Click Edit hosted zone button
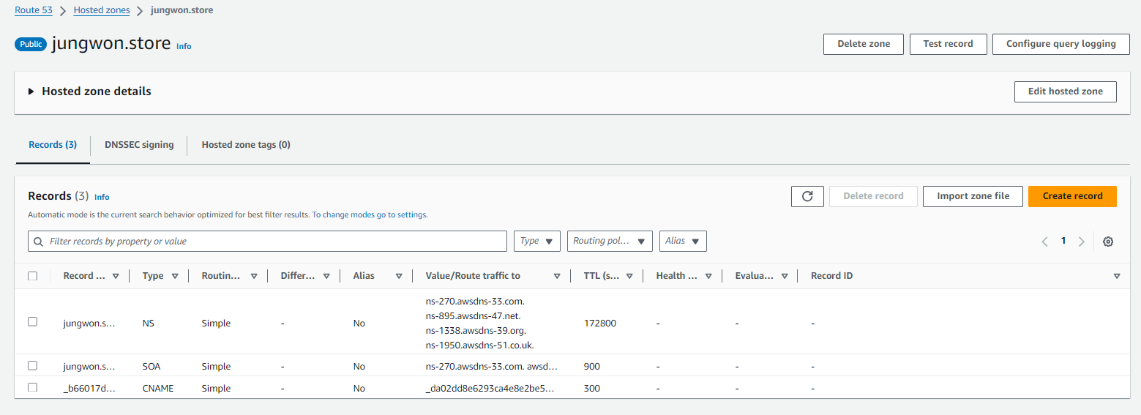Screen dimensions: 1141x415 [x=1065, y=91]
